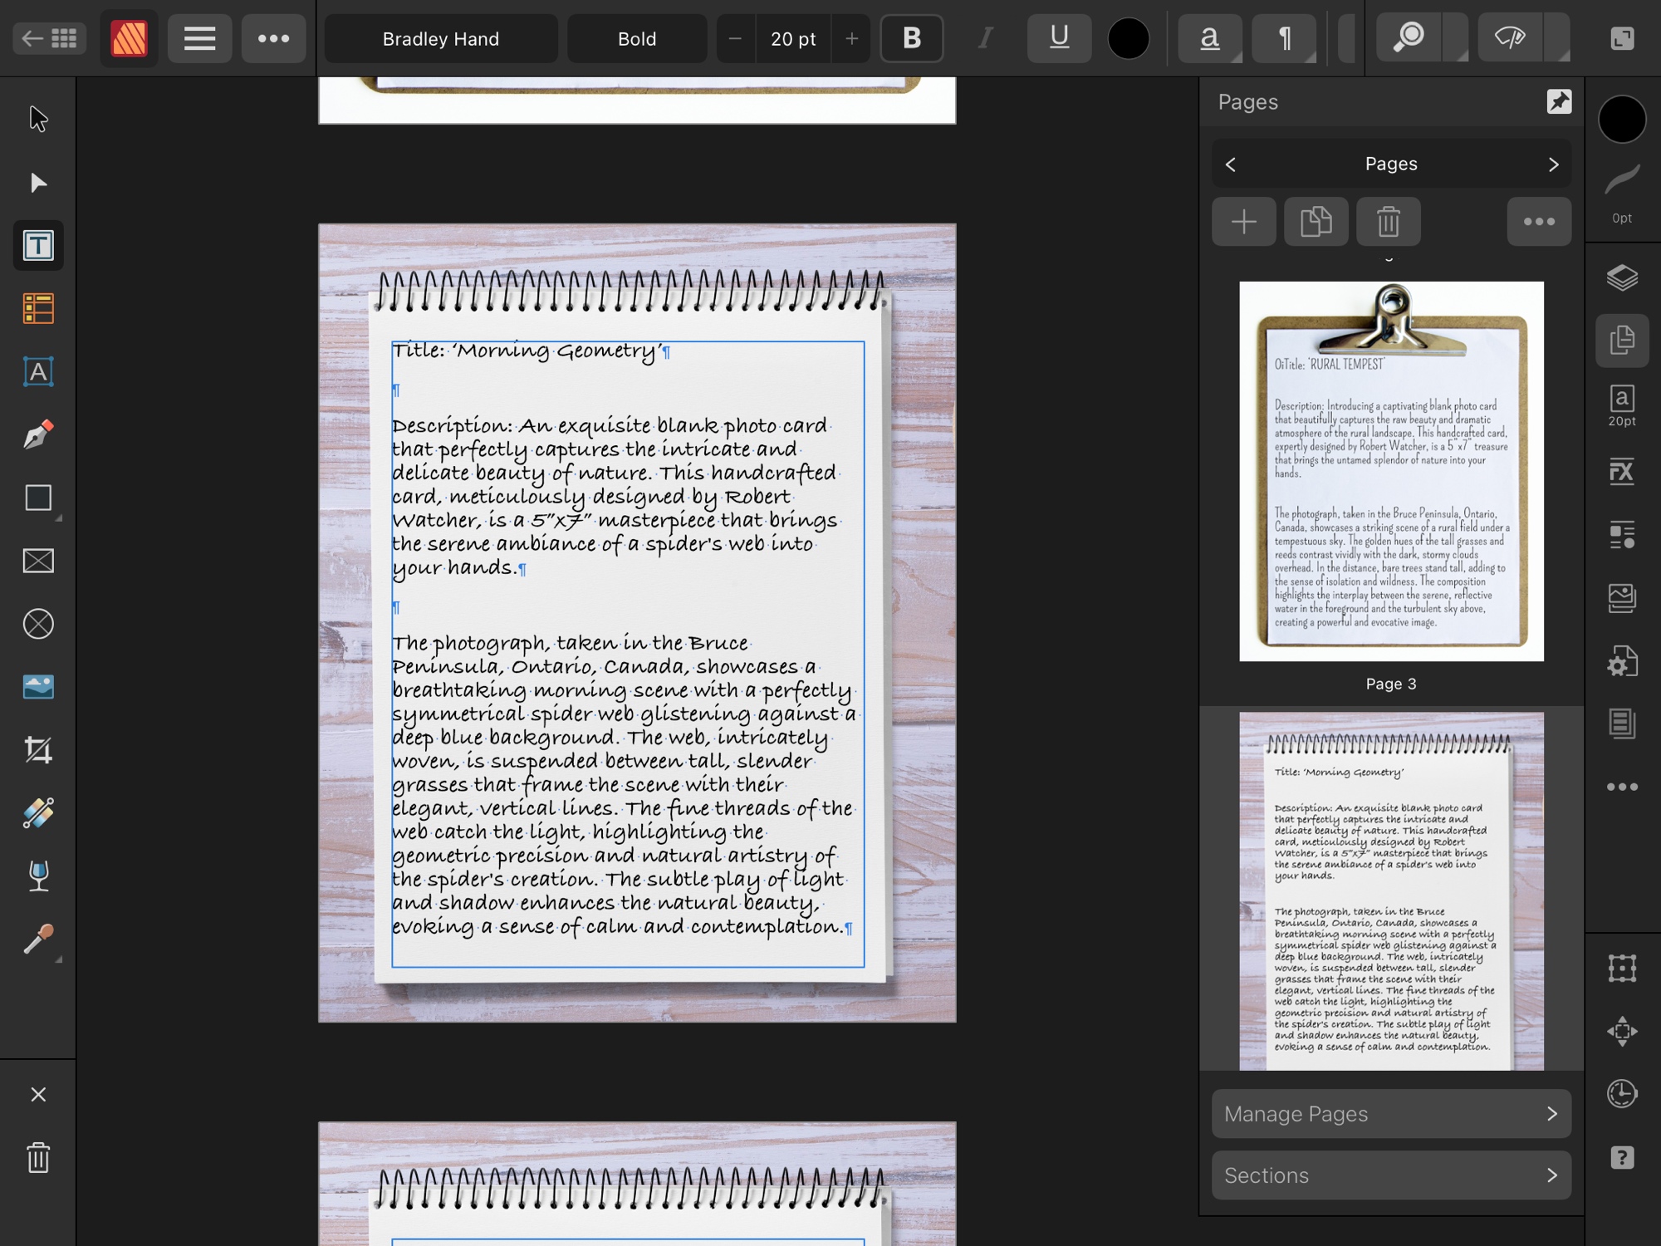Open the Text Styles studio, labelled 20pt
1661x1246 pixels.
coord(1622,405)
